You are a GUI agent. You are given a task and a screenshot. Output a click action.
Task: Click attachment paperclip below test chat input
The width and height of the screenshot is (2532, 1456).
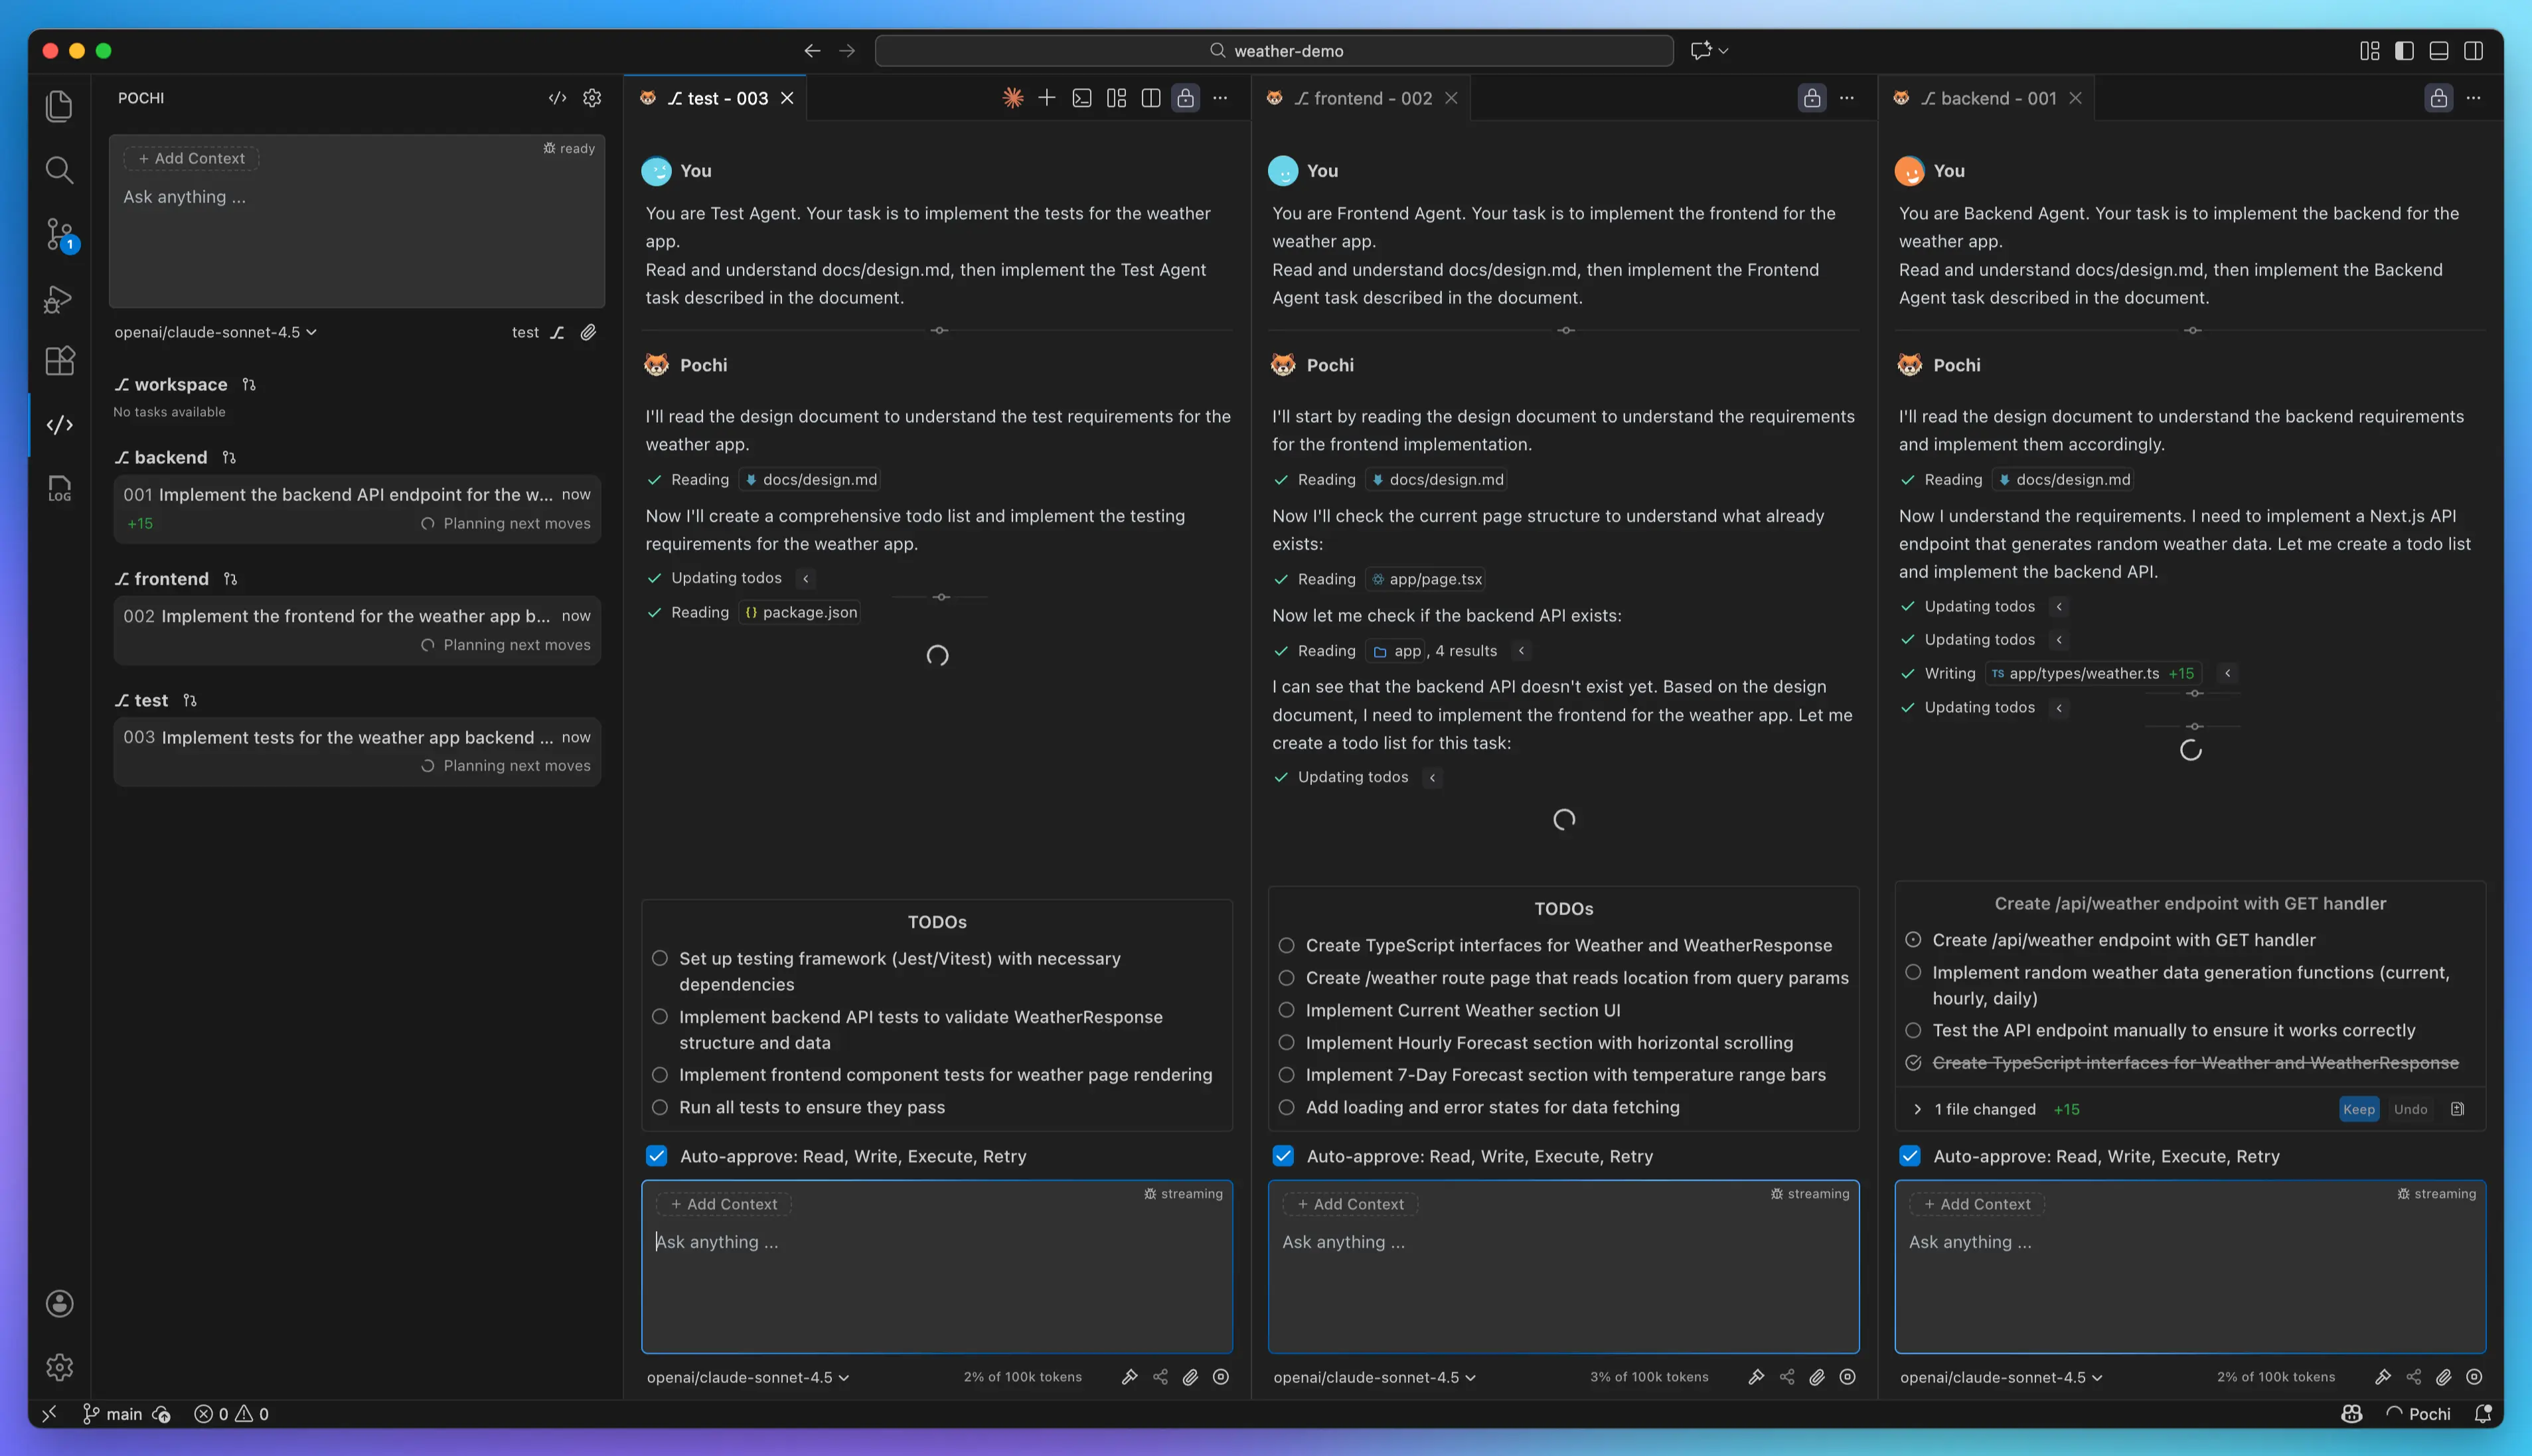pyautogui.click(x=1190, y=1377)
